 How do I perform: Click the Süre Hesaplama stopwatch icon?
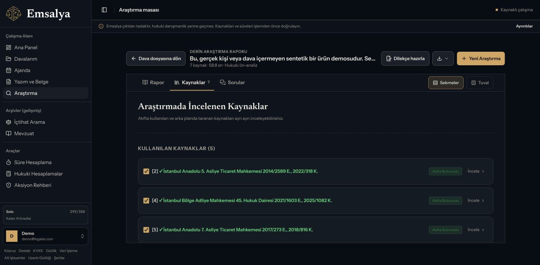(x=9, y=162)
